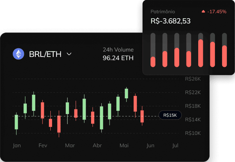This screenshot has width=235, height=162.
Task: Open the 24h Volume 96.24 ETH stat
Action: click(118, 54)
